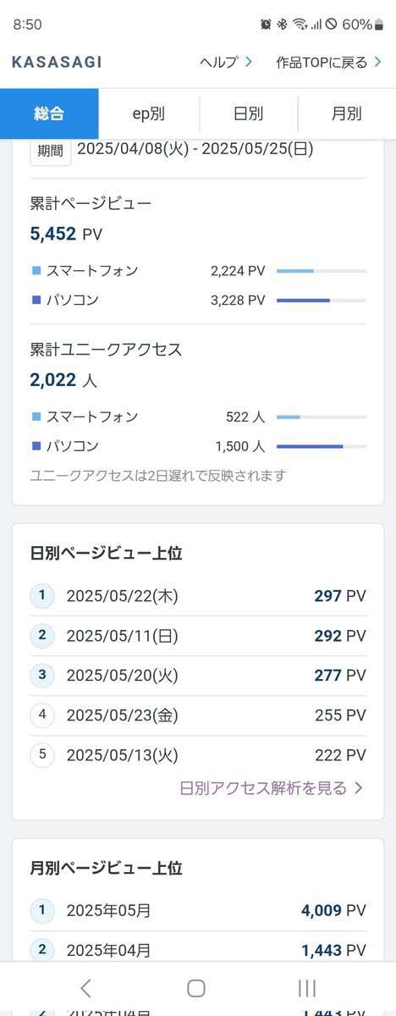The image size is (396, 1016).
Task: Switch to the 月別 tab
Action: point(347,113)
